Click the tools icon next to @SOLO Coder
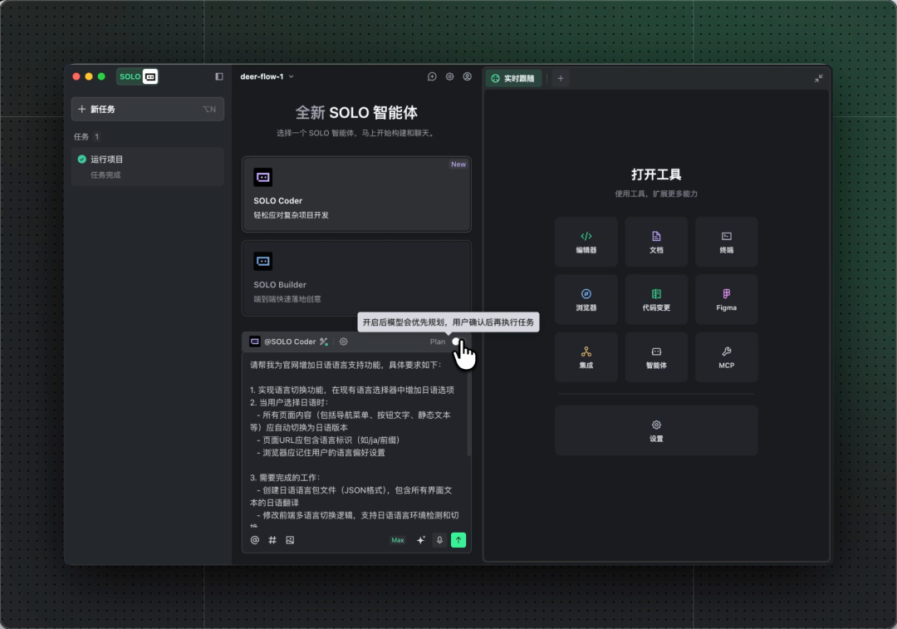 [x=324, y=342]
